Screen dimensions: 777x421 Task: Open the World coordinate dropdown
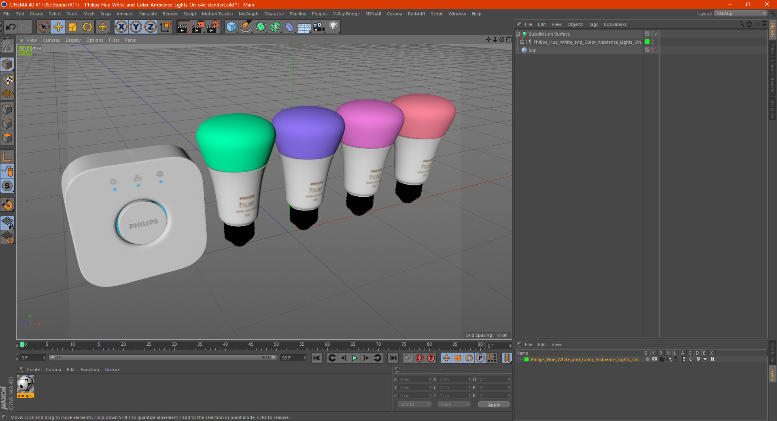click(x=415, y=404)
